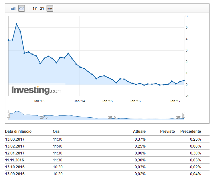Image resolution: width=213 pixels, height=179 pixels.
Task: Click the right handle of range navigator
Action: [x=184, y=115]
